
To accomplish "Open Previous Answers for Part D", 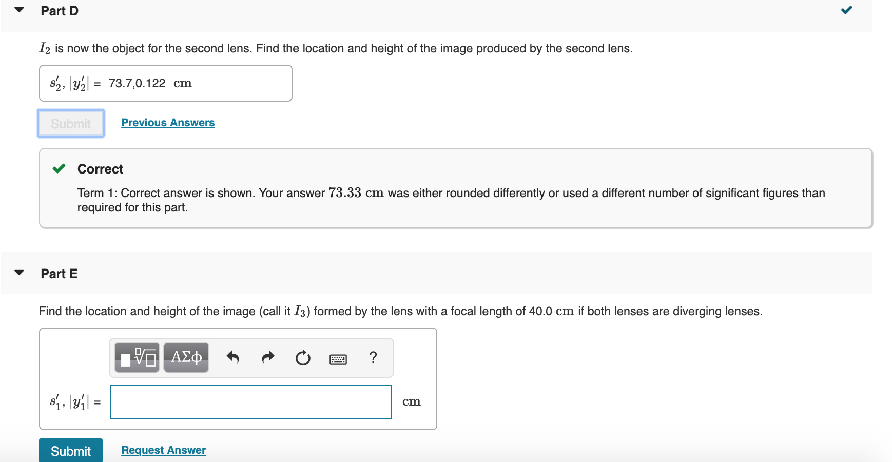I will pyautogui.click(x=167, y=122).
